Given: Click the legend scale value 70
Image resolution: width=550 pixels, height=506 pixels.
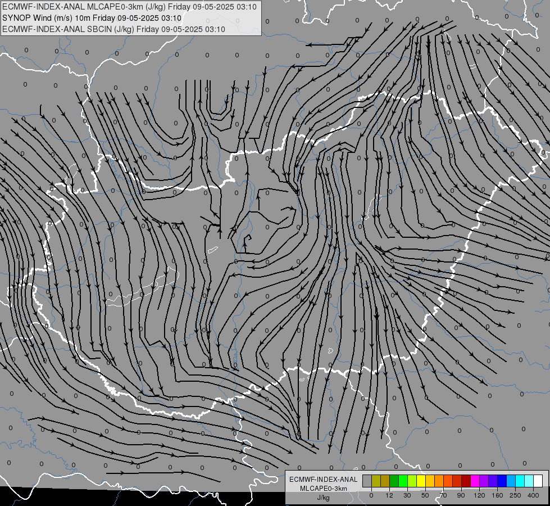Looking at the screenshot, I should (x=443, y=495).
